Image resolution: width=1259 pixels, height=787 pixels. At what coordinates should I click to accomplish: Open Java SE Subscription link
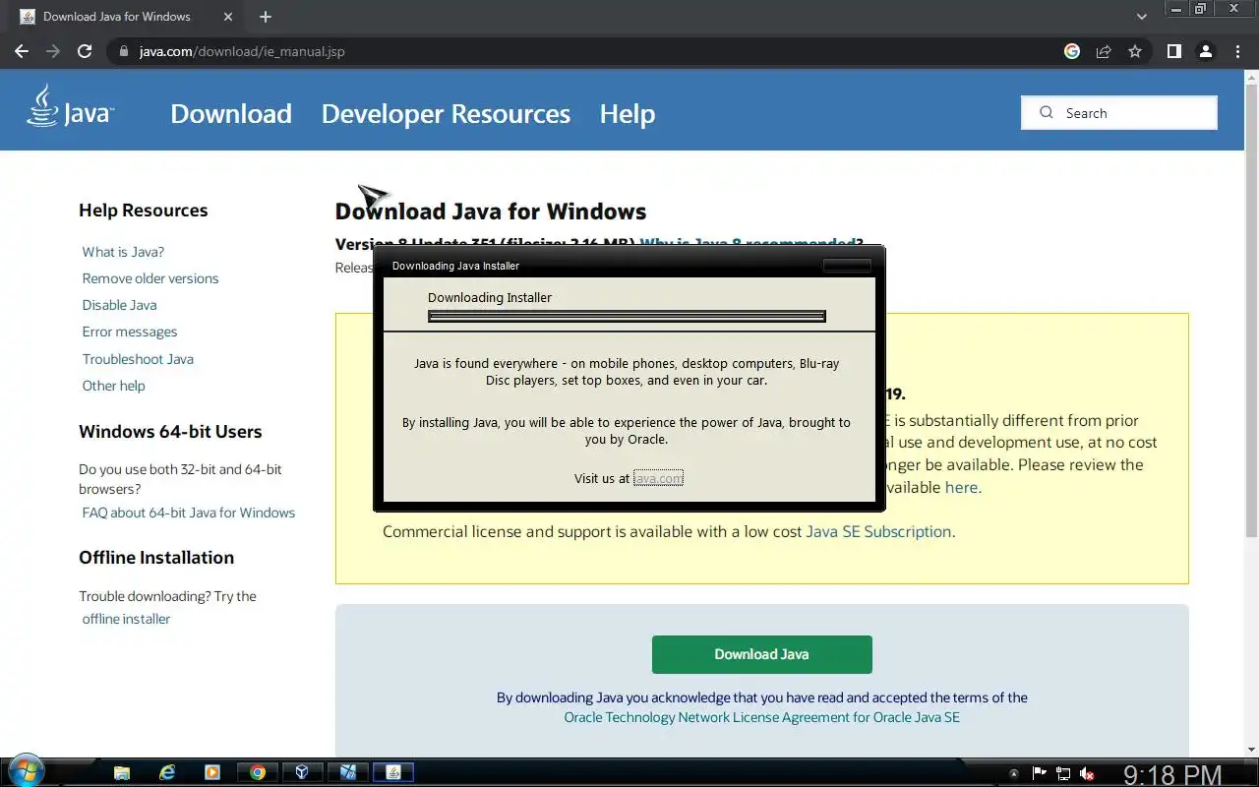(878, 531)
